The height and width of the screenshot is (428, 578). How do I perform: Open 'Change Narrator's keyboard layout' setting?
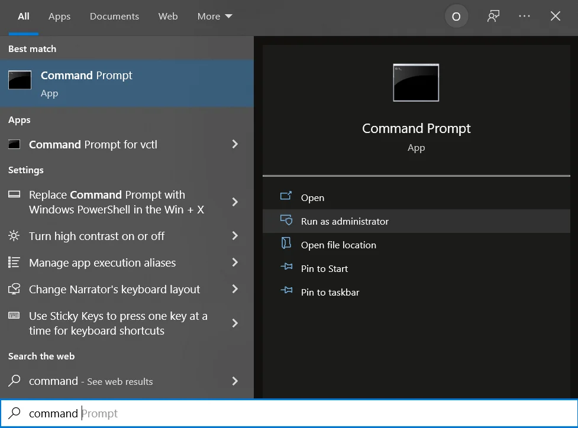pos(127,289)
